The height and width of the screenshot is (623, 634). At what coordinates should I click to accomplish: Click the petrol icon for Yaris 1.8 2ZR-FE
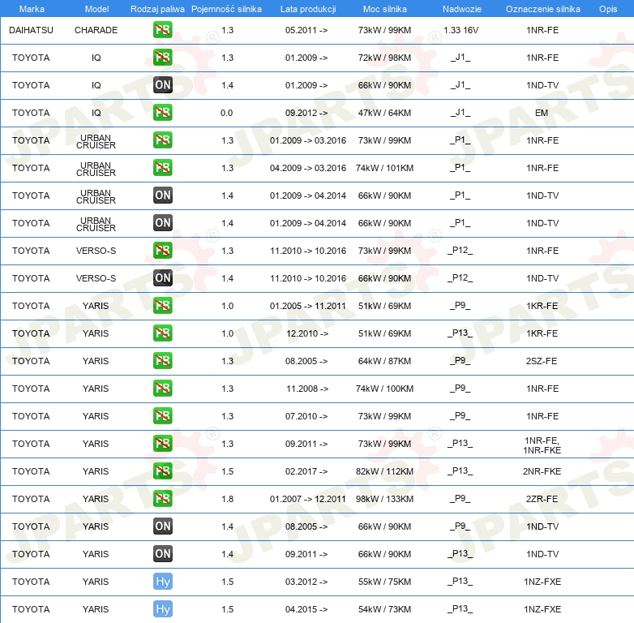pyautogui.click(x=162, y=498)
